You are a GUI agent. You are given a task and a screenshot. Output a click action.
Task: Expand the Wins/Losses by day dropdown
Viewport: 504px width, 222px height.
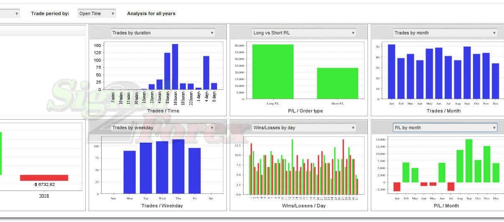pos(304,128)
